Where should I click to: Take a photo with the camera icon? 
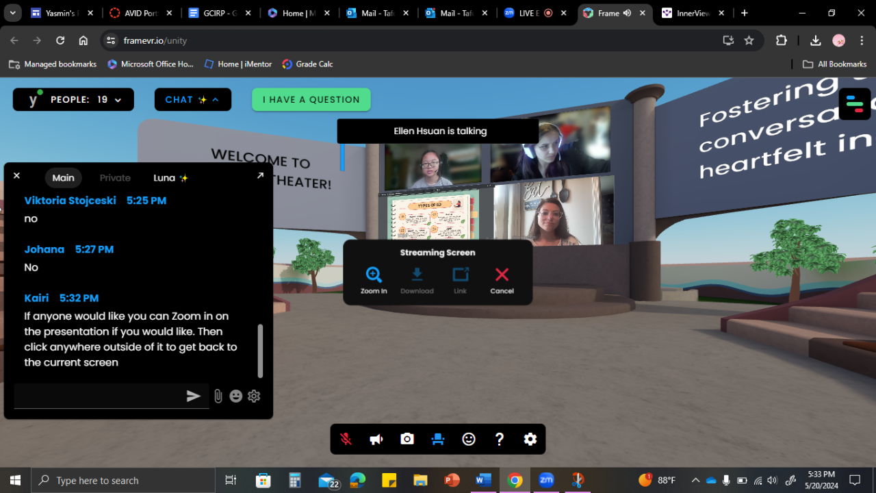pos(407,440)
